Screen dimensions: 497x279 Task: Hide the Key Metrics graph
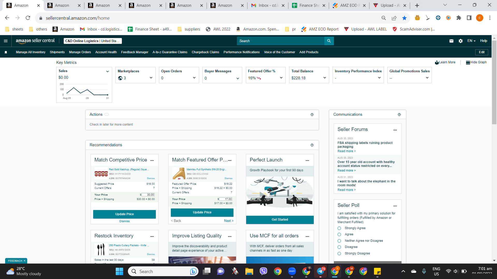tap(476, 62)
